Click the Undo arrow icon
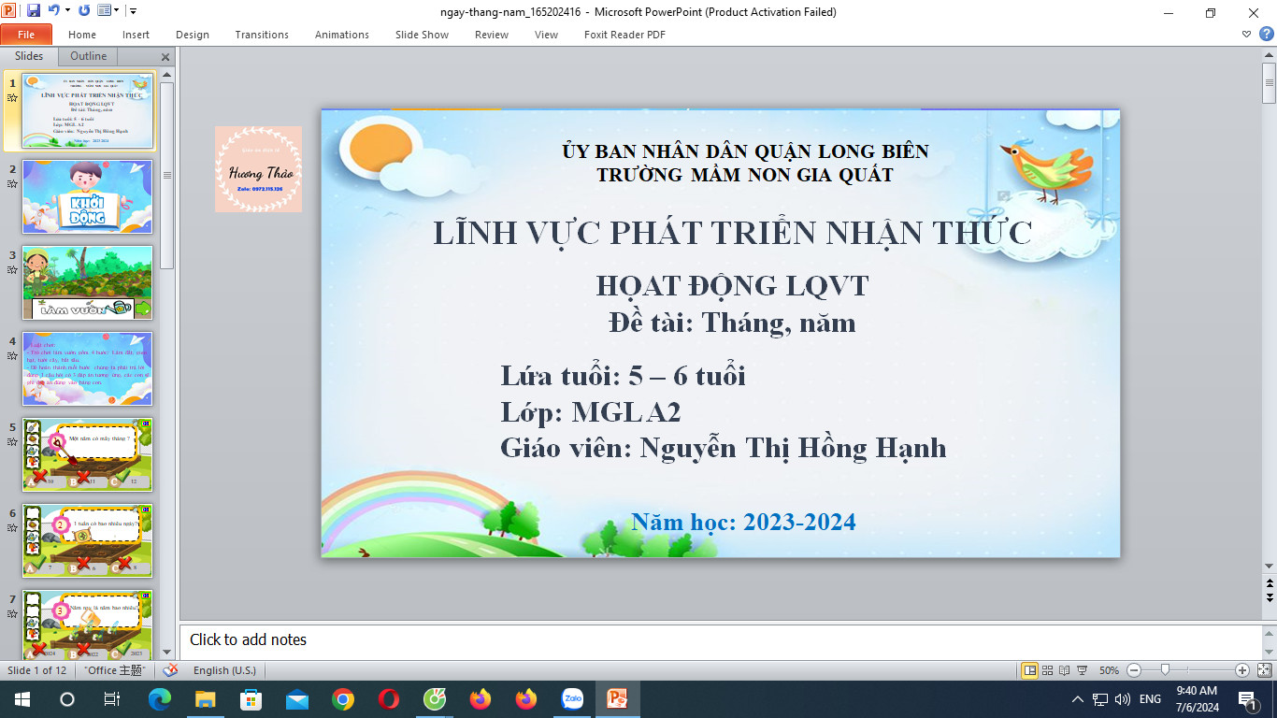This screenshot has height=718, width=1277. click(x=54, y=11)
